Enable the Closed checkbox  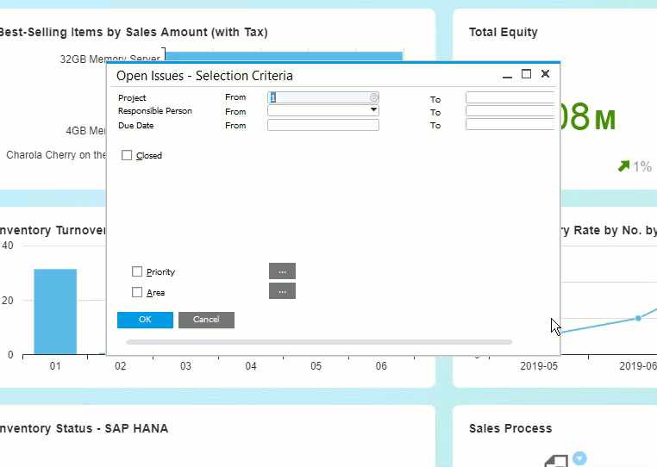[x=127, y=155]
